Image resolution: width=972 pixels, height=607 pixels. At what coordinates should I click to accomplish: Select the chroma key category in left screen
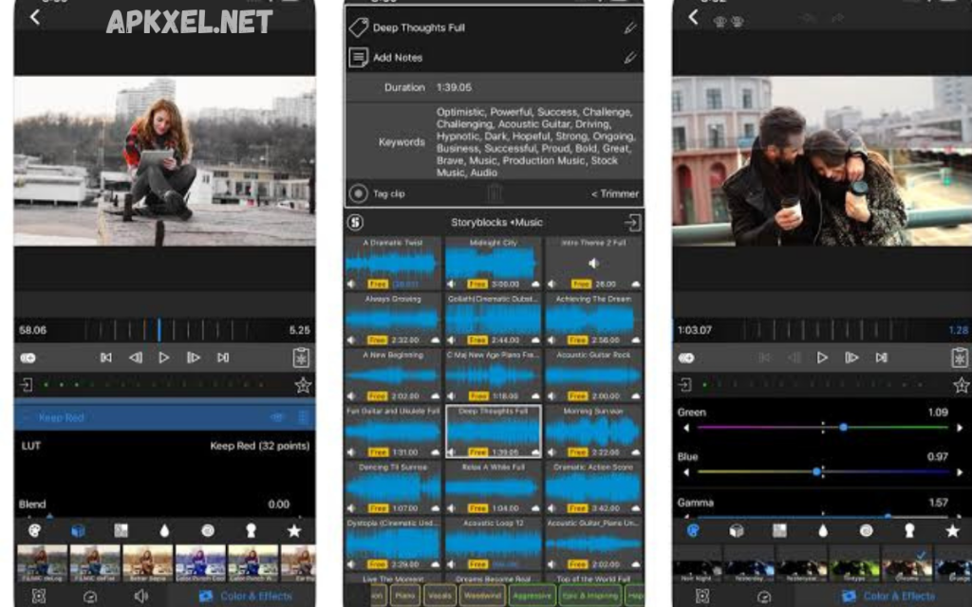(x=251, y=531)
